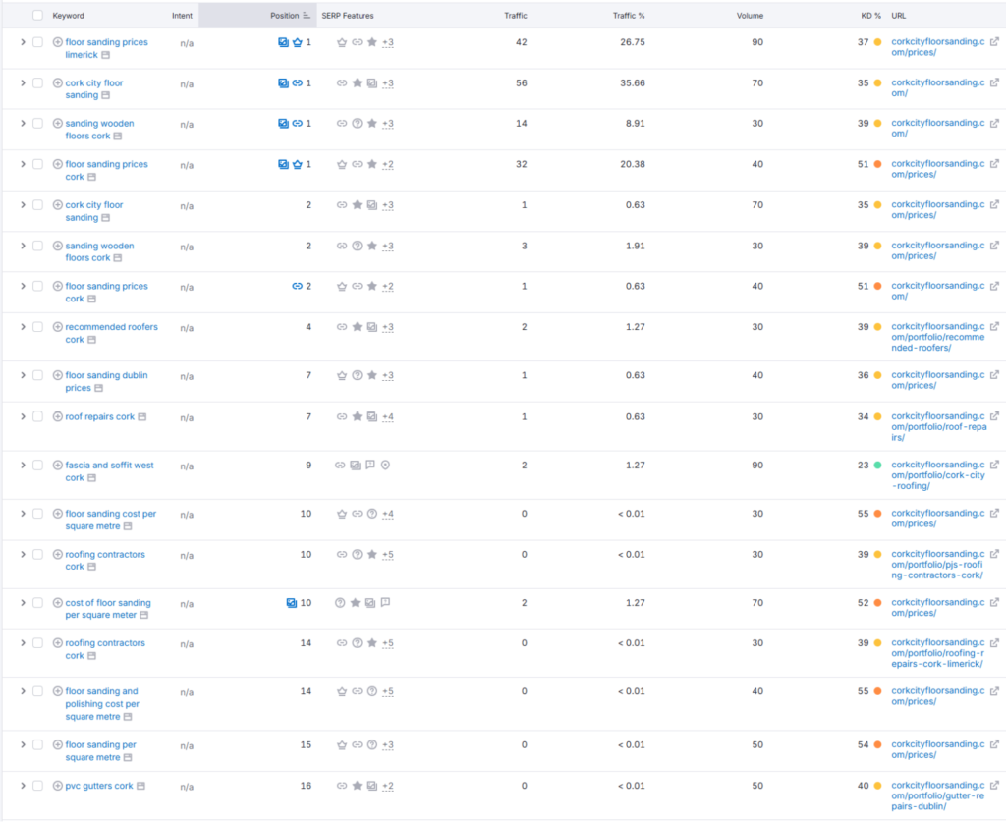1006x822 pixels.
Task: Click plus icon beside 'fascia and soffit west cork'
Action: [57, 466]
